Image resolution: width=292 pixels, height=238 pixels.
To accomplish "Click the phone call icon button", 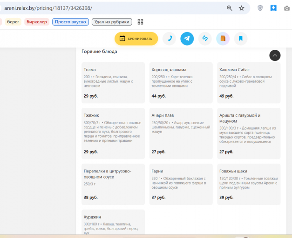I will tap(169, 39).
